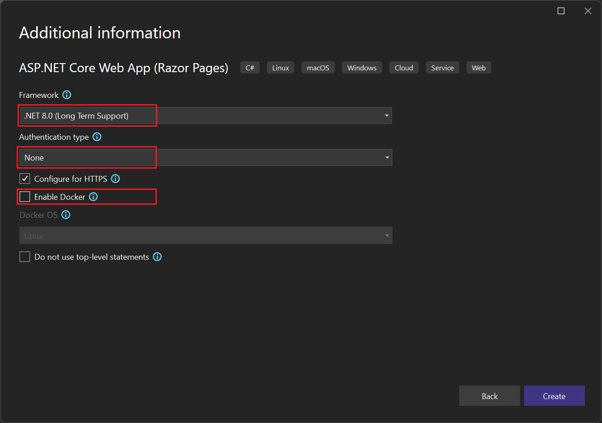This screenshot has width=602, height=423.
Task: Open the Docker OS Linux dropdown
Action: click(205, 235)
